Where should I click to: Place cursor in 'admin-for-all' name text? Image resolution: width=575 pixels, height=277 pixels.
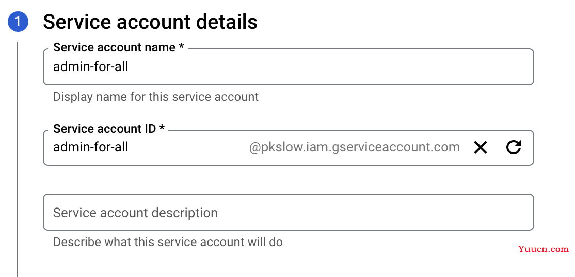[x=90, y=67]
